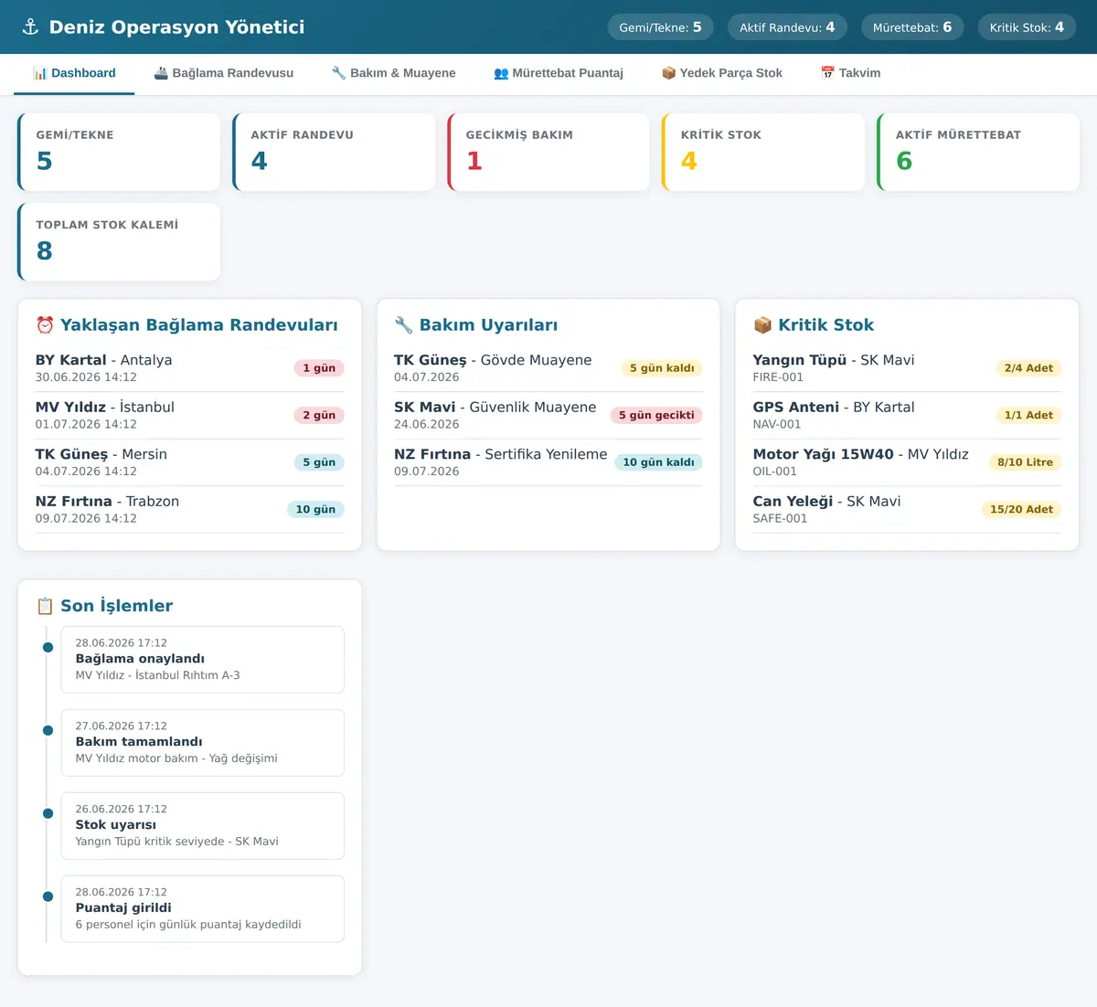Click the clipboard icon beside Son İşlemler
This screenshot has width=1097, height=1007.
45,606
